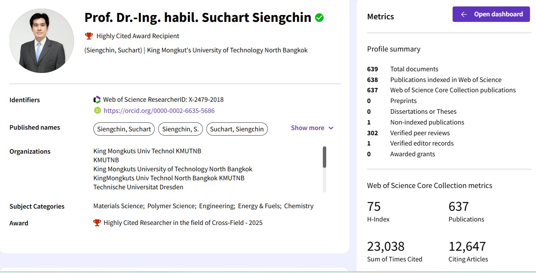Screen dimensions: 536x273
Task: Click the trophy icon in Award row
Action: (x=97, y=223)
